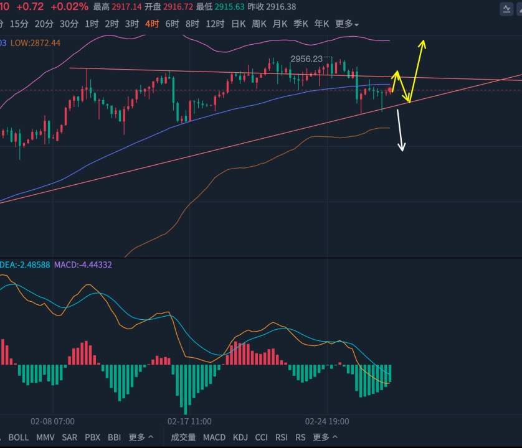Screen dimensions: 522x448
Task: Select the 年K period tab
Action: 321,24
